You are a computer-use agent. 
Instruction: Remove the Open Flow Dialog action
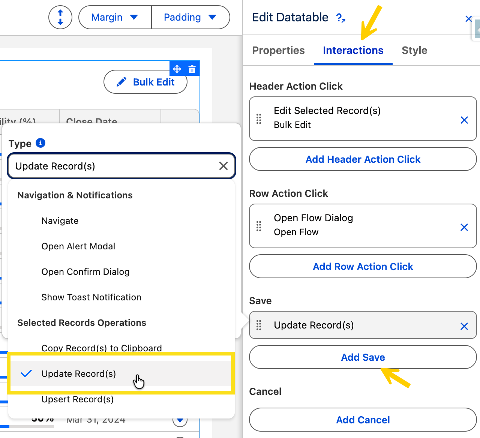click(x=464, y=227)
